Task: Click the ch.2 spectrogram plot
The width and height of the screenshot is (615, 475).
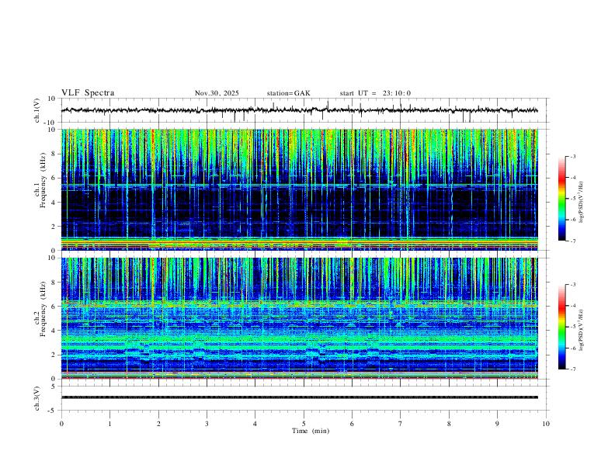Action: [300, 318]
